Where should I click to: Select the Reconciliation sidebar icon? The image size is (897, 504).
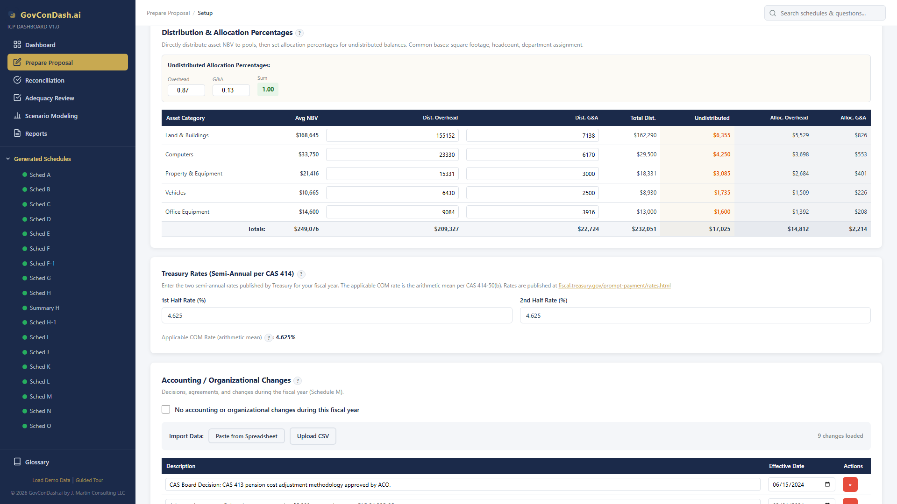click(18, 80)
